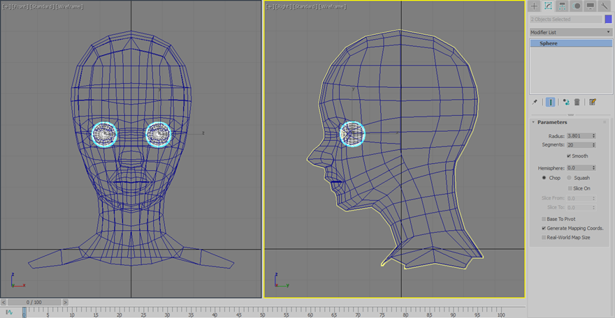The image size is (615, 318).
Task: Select the Chop radio button
Action: tap(544, 178)
